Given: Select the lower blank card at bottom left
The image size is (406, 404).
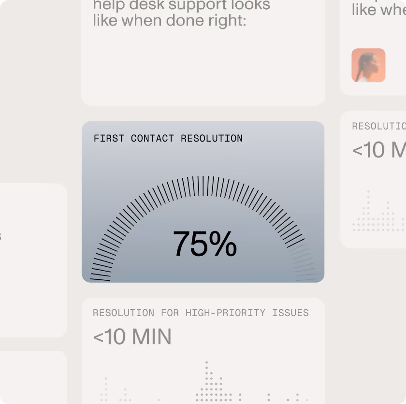Looking at the screenshot, I should point(33,377).
